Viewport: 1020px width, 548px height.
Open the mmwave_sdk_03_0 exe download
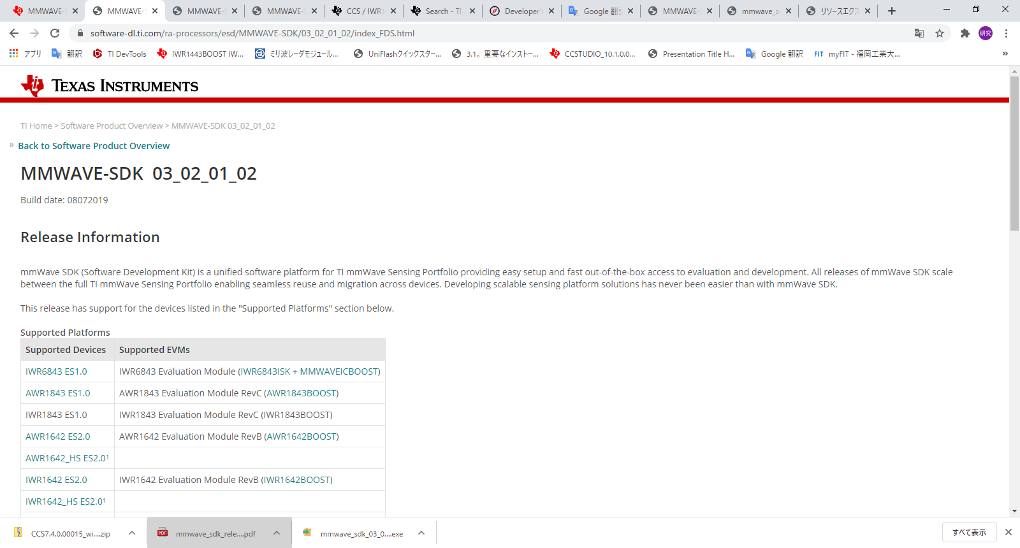click(353, 533)
